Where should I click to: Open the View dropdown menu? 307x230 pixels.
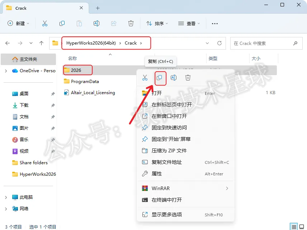point(189,24)
